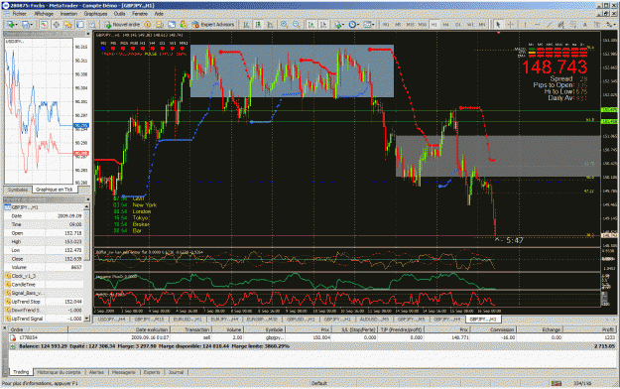Click the connection status bars indicator

click(557, 383)
